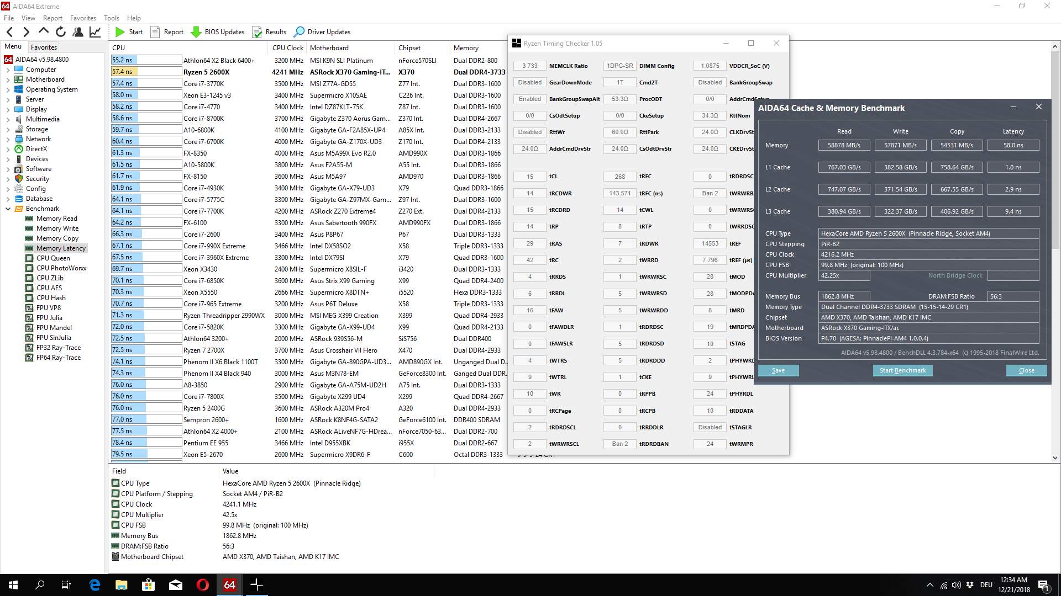Image resolution: width=1061 pixels, height=596 pixels.
Task: Open Driver Updates magnifier icon
Action: click(x=299, y=32)
